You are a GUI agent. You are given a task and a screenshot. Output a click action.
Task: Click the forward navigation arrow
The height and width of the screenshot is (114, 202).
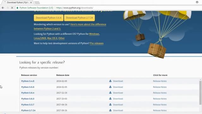8,8
